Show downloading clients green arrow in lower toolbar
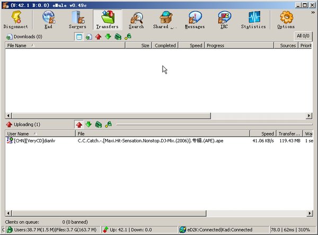 coord(89,124)
